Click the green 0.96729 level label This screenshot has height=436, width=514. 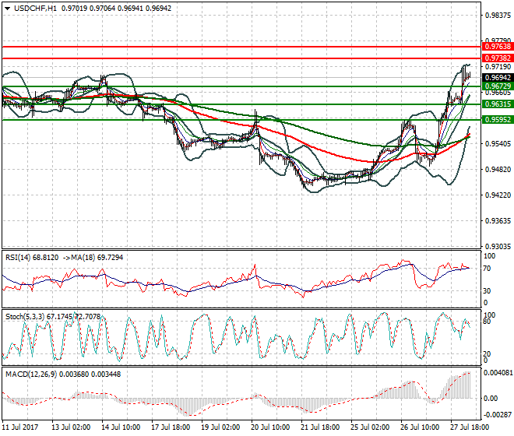pos(498,86)
